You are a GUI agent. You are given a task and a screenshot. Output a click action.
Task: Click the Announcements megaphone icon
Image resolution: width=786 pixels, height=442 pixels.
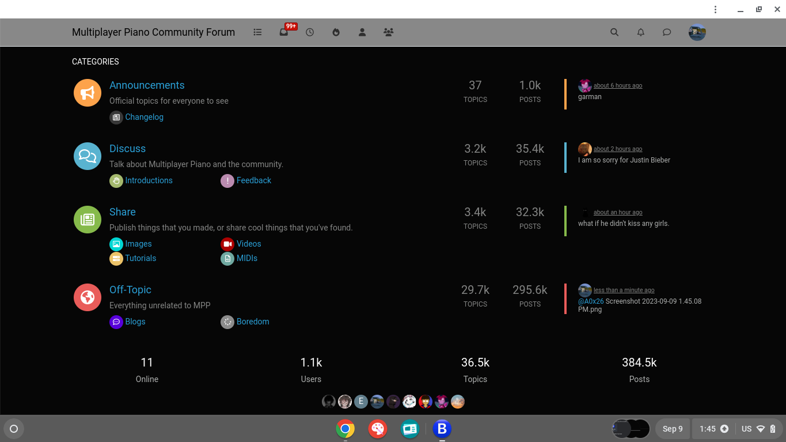88,93
